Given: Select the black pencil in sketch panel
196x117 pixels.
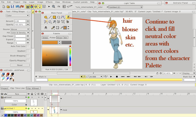Looking at the screenshot, I should pos(12,75).
